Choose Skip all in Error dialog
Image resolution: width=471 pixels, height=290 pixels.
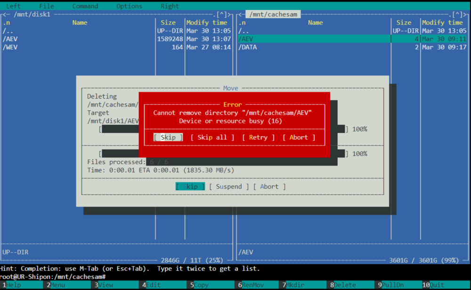212,137
